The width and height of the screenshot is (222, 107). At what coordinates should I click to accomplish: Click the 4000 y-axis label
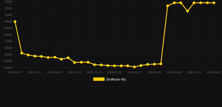8,22
